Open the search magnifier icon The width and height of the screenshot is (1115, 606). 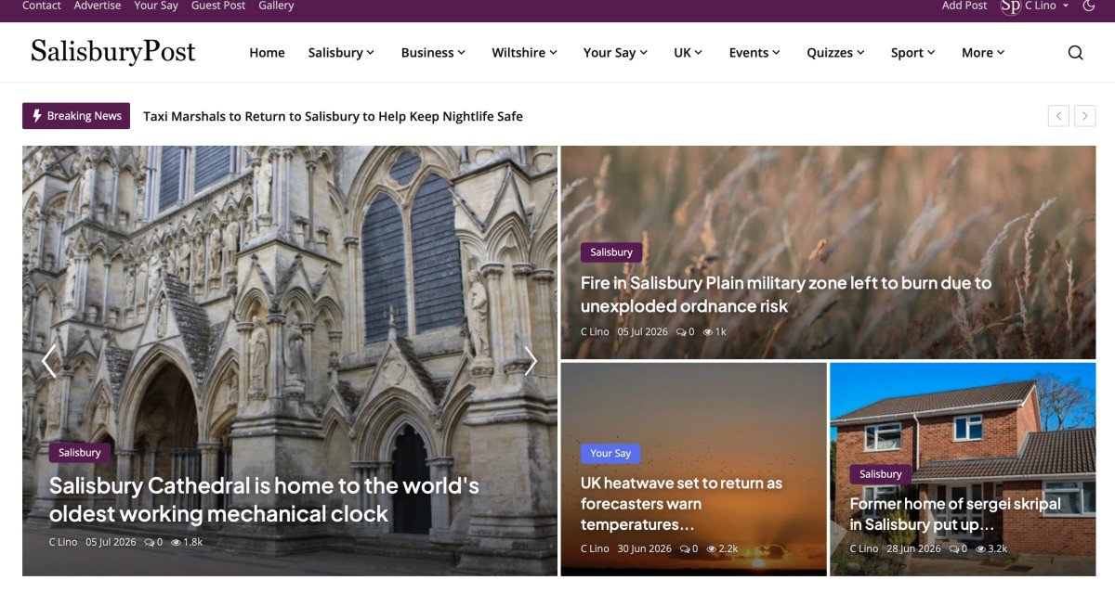(1075, 53)
